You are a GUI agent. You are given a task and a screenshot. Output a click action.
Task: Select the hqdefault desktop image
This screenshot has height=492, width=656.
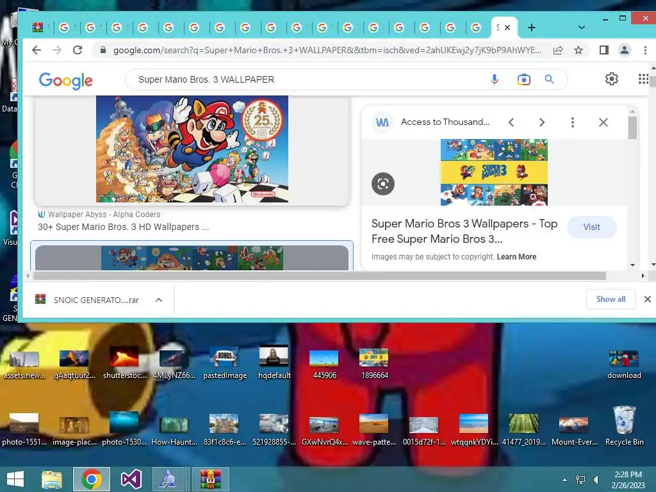[x=274, y=363]
